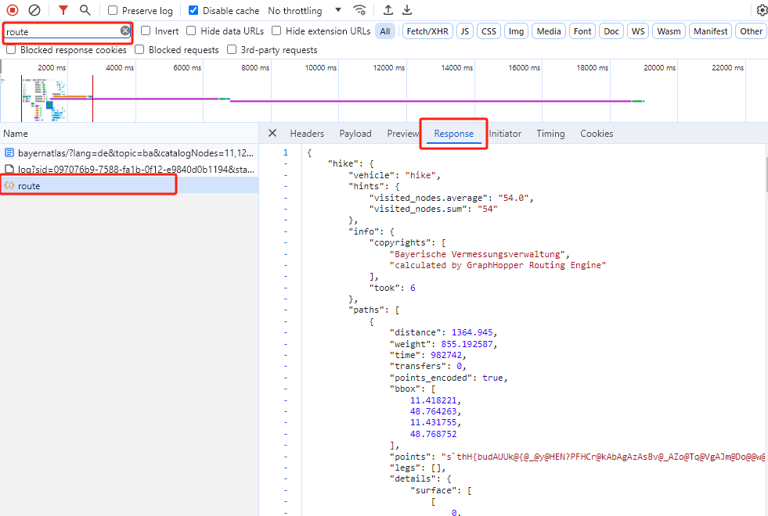The image size is (768, 516).
Task: Collapse the "hints" object fold marker
Action: point(286,186)
